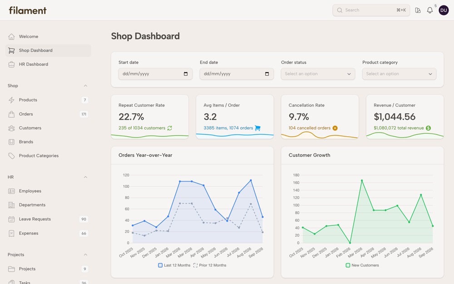Toggle the Last 12 Months legend item
The image size is (454, 284).
point(174,265)
